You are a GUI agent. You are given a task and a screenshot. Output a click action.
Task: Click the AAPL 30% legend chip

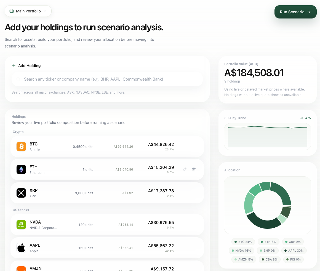(x=294, y=251)
